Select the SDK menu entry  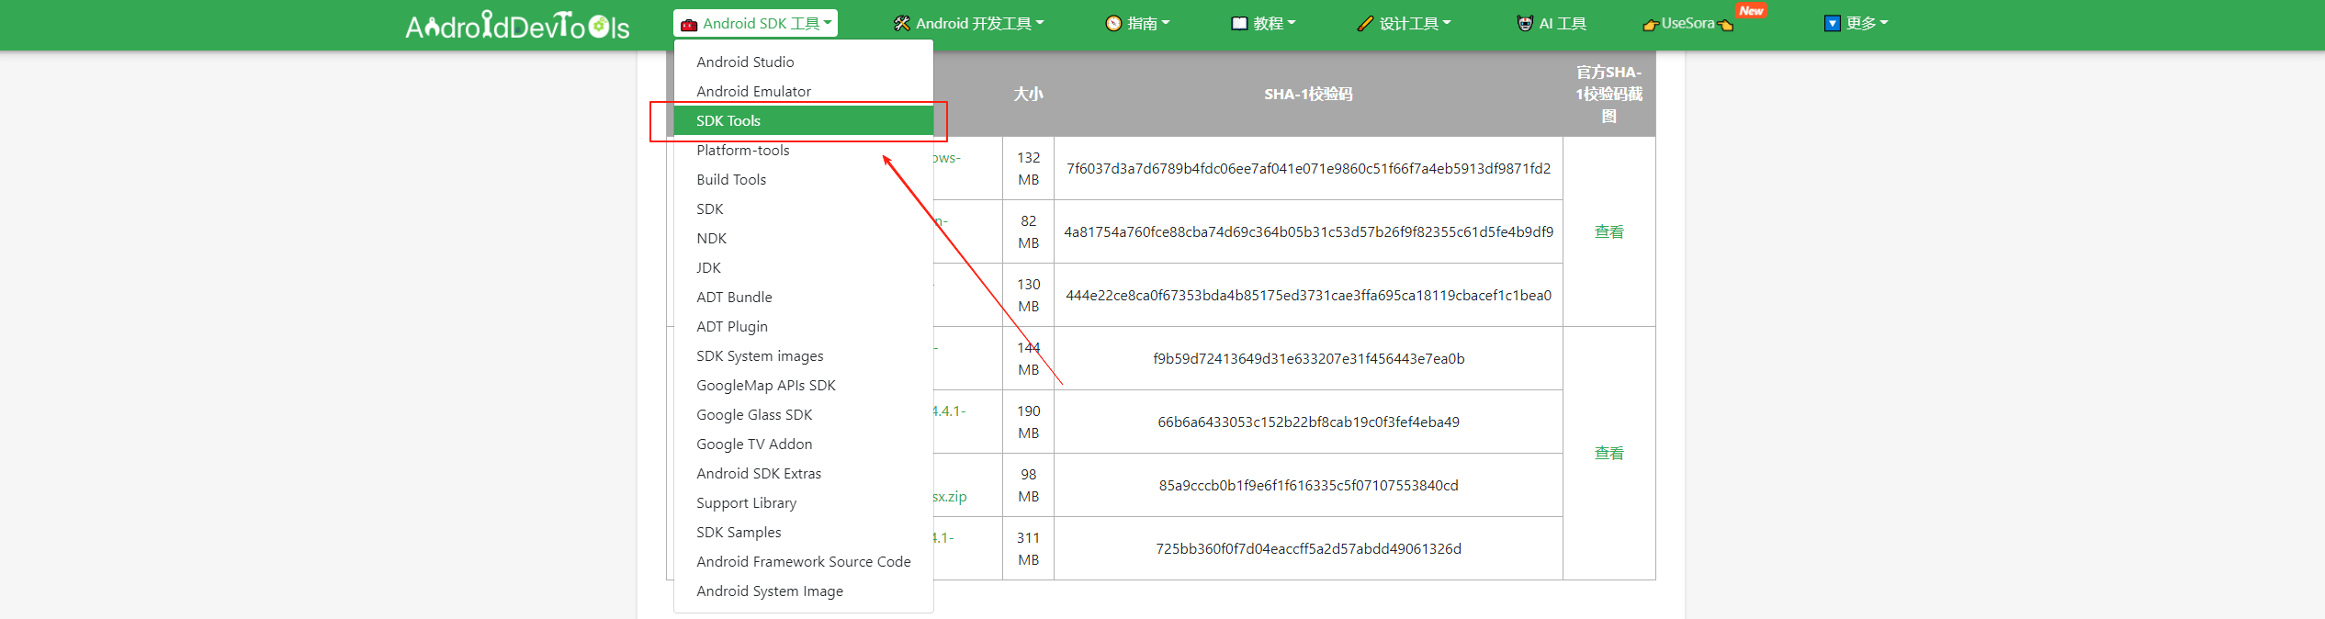pyautogui.click(x=804, y=208)
